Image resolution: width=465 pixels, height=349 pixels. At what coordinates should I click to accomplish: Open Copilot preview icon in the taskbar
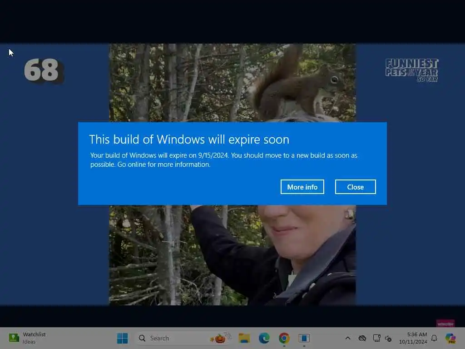click(450, 338)
